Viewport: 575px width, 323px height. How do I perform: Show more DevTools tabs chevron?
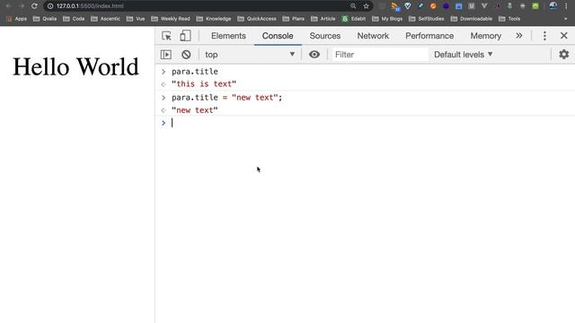[x=519, y=36]
